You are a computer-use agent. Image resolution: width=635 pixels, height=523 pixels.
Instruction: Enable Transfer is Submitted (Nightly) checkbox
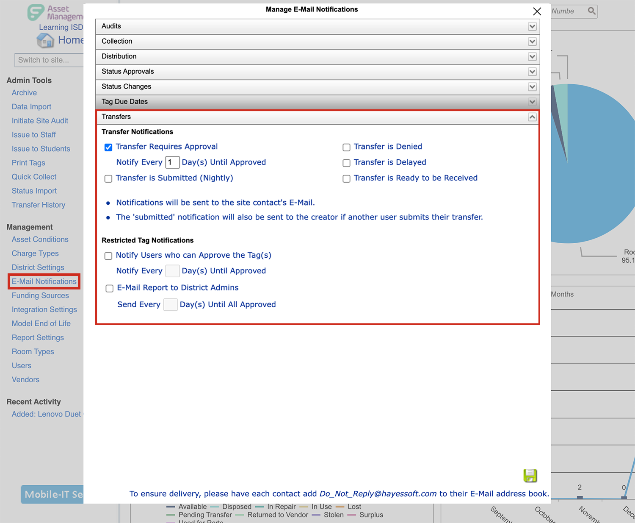coord(108,178)
